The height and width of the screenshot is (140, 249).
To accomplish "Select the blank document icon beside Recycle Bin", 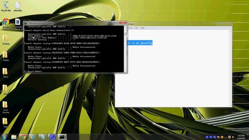I will click(18, 6).
